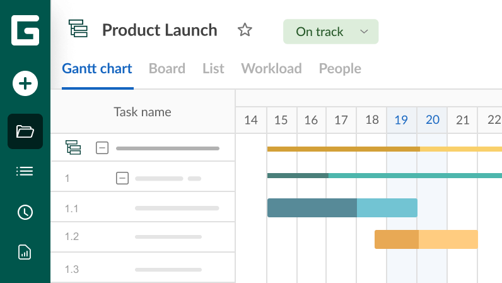Image resolution: width=502 pixels, height=283 pixels.
Task: Click the yellow project summary bar
Action: click(385, 149)
